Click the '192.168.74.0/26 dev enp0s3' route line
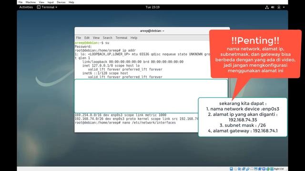The height and width of the screenshot is (171, 305). 137,119
